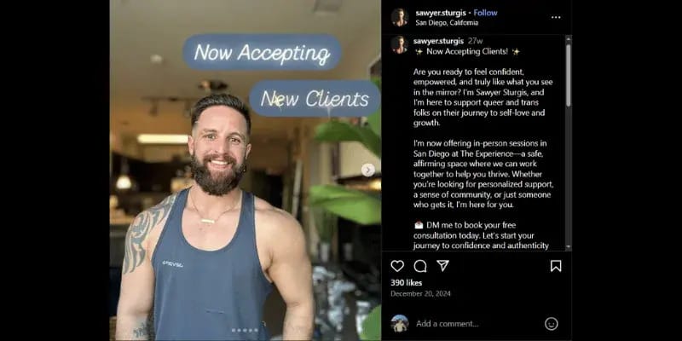Click caption author avatar thumbnail
The height and width of the screenshot is (341, 682).
click(x=399, y=45)
